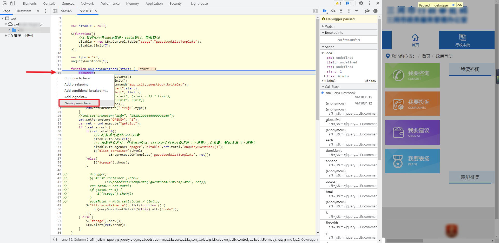Screen dimensions: 499x243
Task: Select the globalEval call stack frame
Action: (x=349, y=122)
